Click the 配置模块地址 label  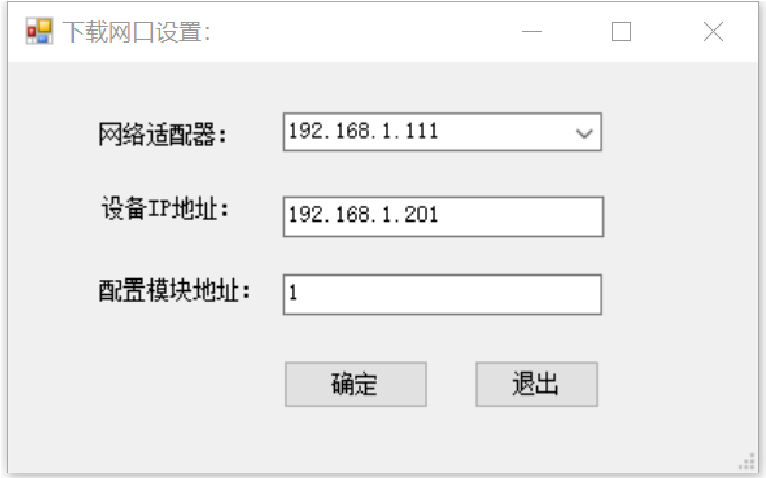click(174, 291)
